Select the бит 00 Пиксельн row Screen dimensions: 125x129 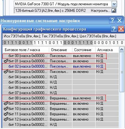click(60, 56)
